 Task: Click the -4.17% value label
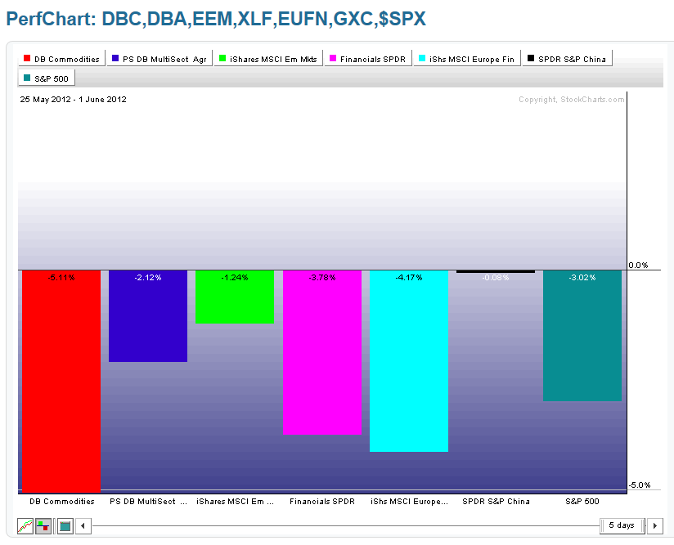click(x=409, y=278)
